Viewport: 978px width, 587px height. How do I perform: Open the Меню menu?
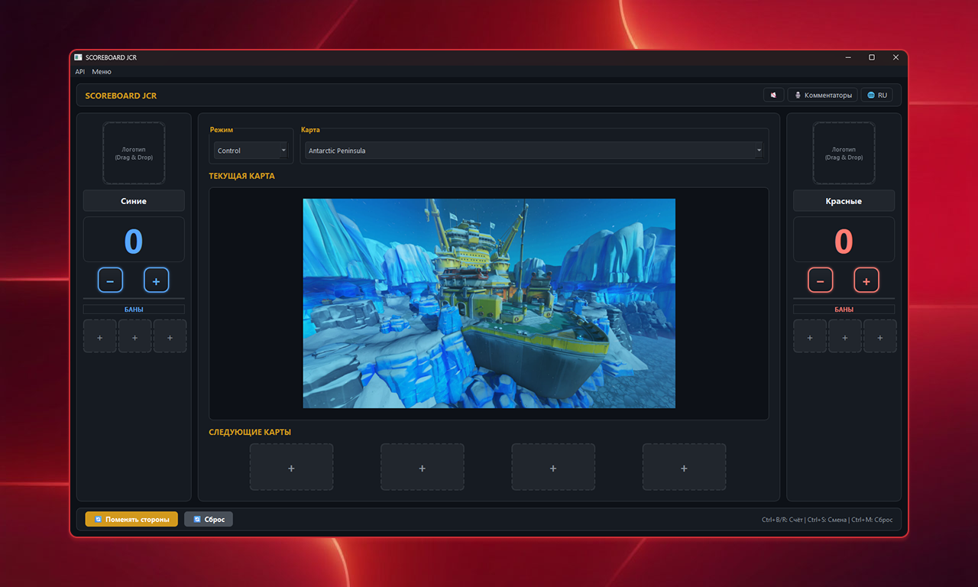(x=102, y=71)
